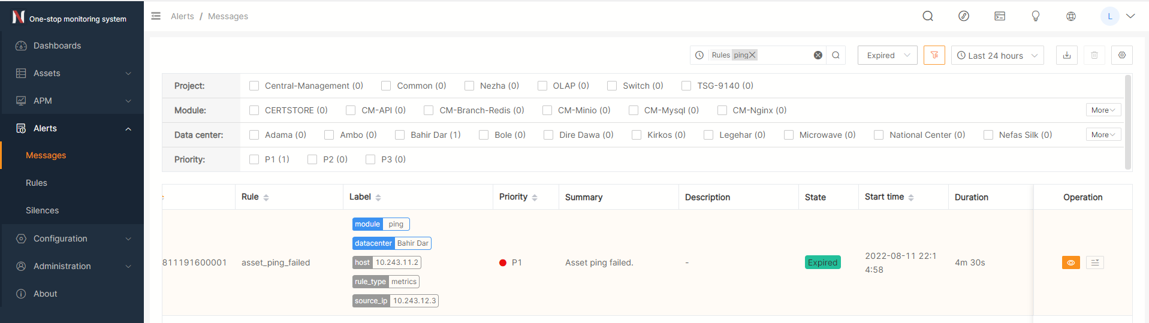The image size is (1149, 323).
Task: Open the Expired state dropdown
Action: (887, 55)
